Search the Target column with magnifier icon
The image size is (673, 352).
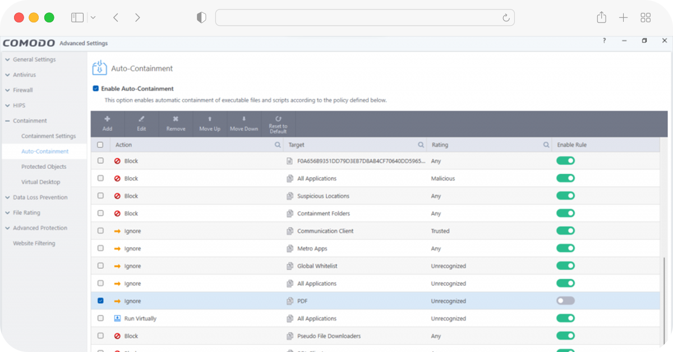pyautogui.click(x=421, y=145)
